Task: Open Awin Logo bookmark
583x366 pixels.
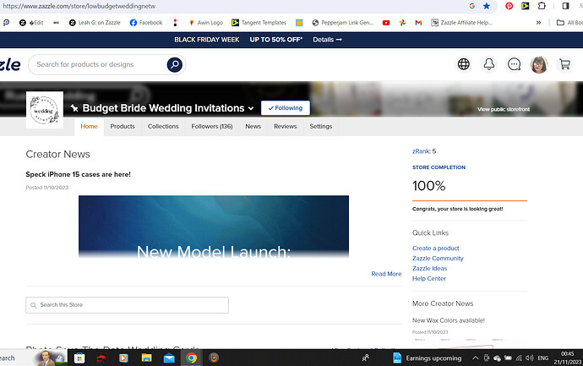Action: [x=205, y=23]
